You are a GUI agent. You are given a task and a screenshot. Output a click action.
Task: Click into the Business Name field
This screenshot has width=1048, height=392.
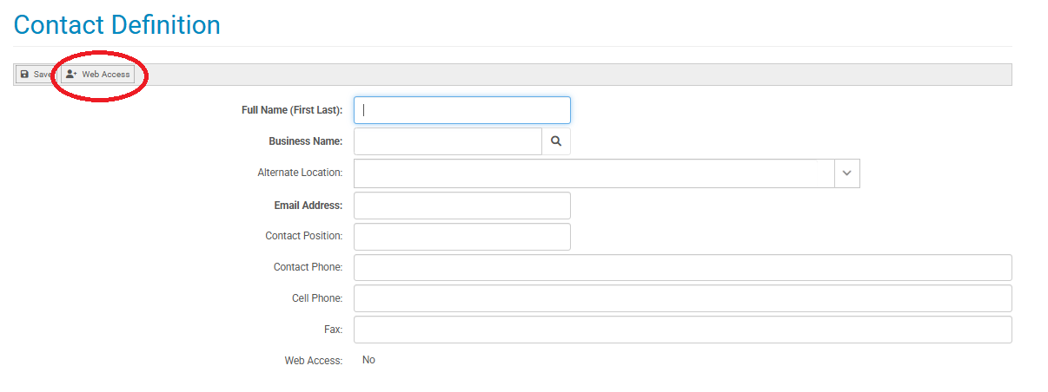click(x=448, y=141)
